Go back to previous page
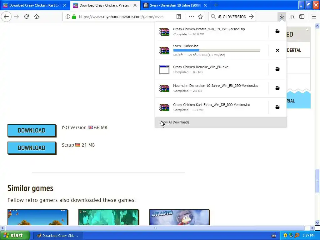 (6, 17)
